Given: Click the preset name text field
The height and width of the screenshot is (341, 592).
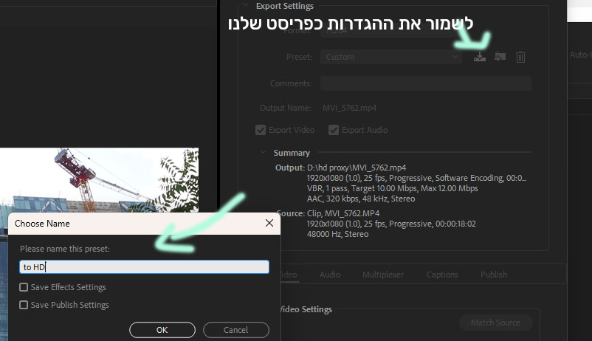Looking at the screenshot, I should click(x=144, y=267).
